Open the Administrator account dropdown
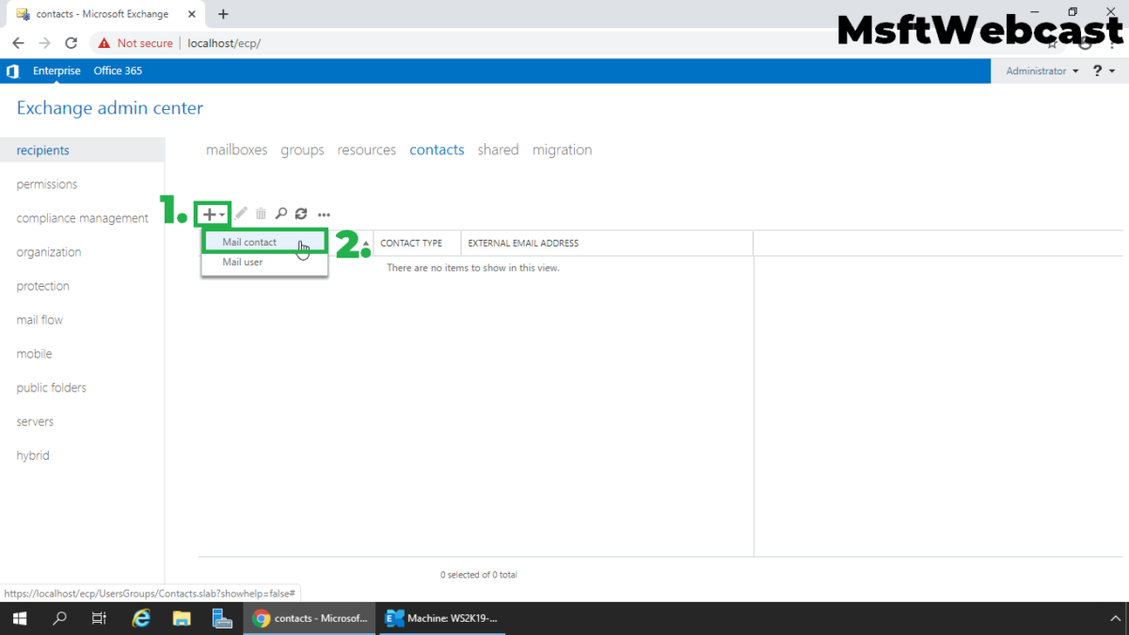The width and height of the screenshot is (1129, 635). [x=1040, y=71]
